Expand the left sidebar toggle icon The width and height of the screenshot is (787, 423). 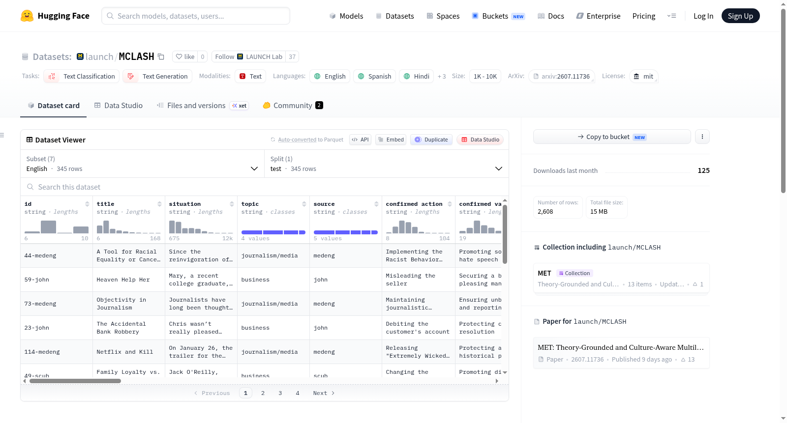[x=2, y=135]
